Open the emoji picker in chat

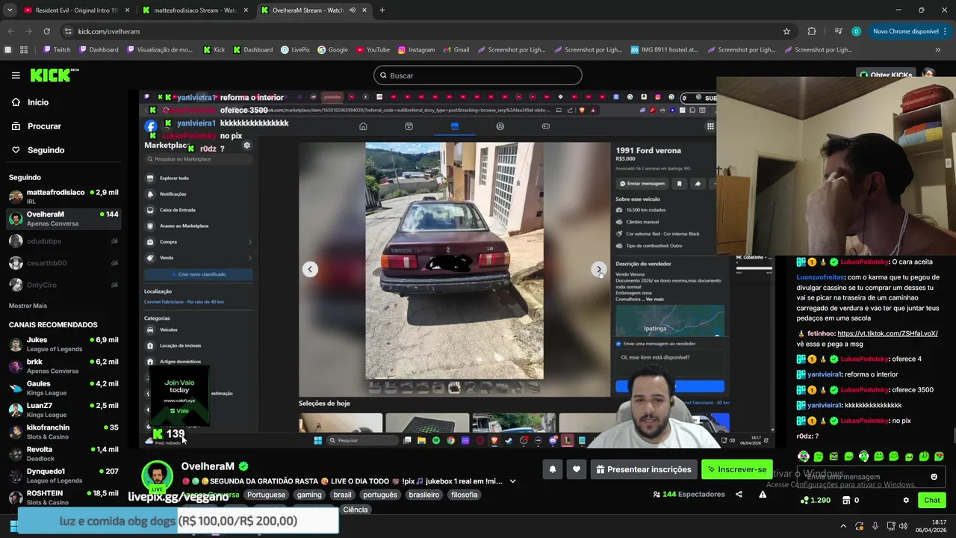934,477
